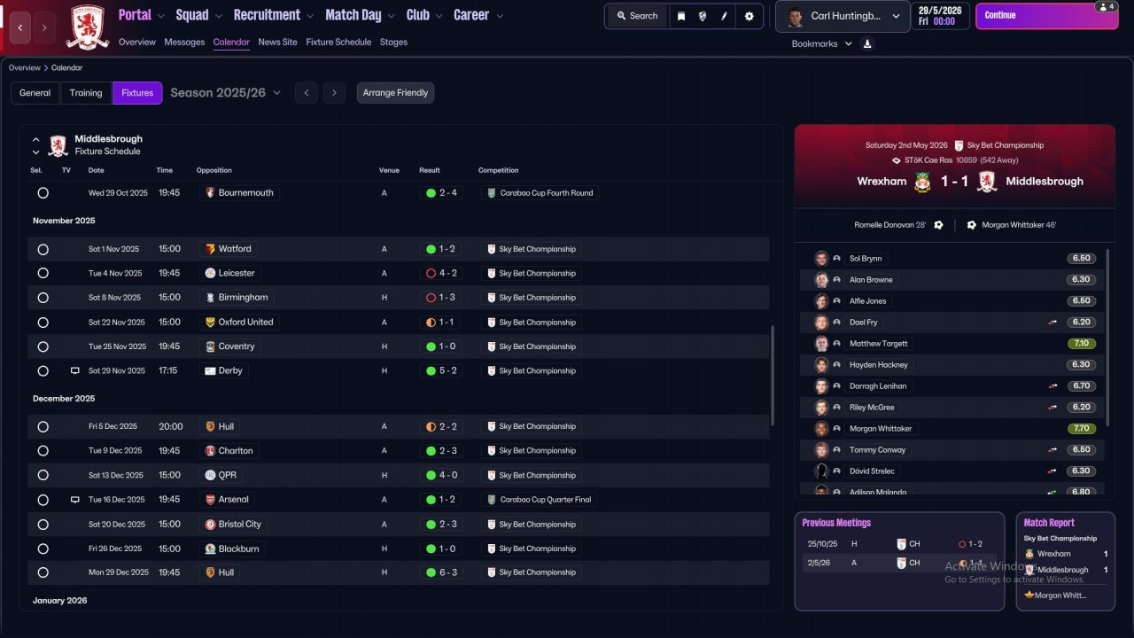Select the Oxford United fixture radio button
The image size is (1134, 638).
[43, 323]
